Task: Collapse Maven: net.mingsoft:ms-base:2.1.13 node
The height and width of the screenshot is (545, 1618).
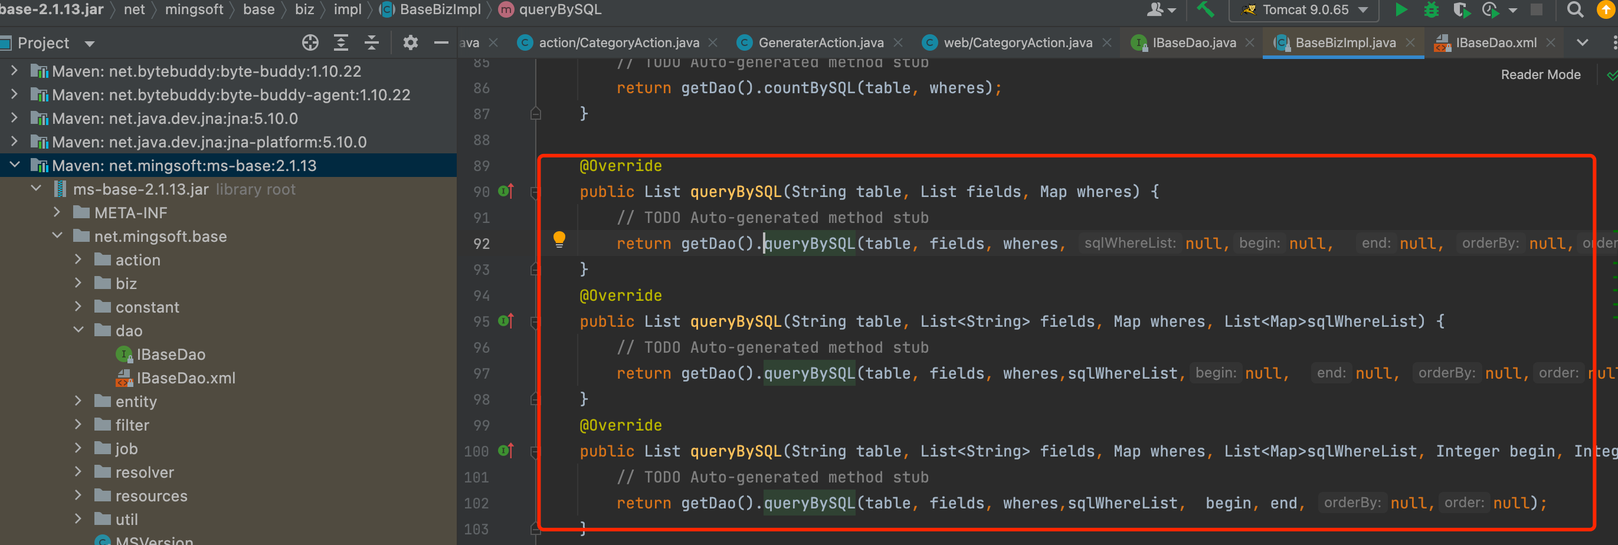Action: pyautogui.click(x=14, y=165)
